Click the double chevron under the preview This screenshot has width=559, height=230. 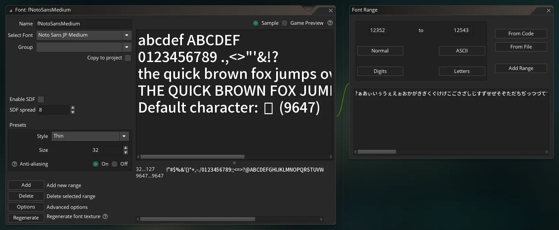click(235, 163)
